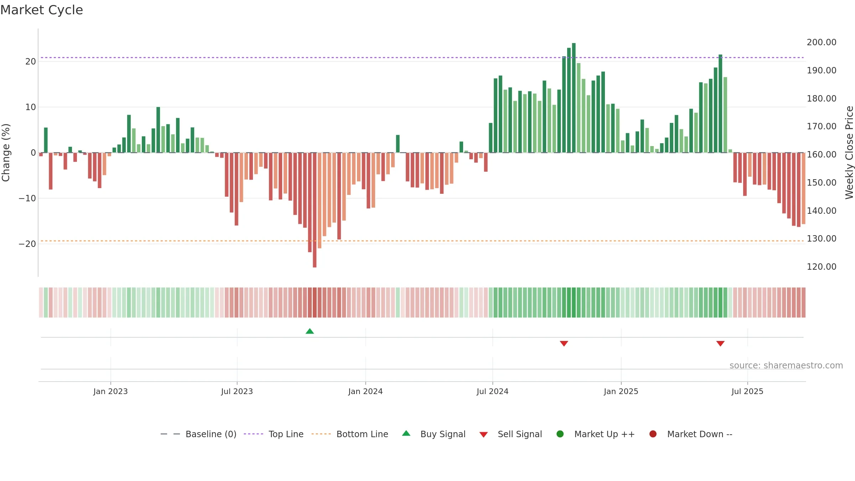Click the lowest red bar below Bottom Line

tap(315, 210)
